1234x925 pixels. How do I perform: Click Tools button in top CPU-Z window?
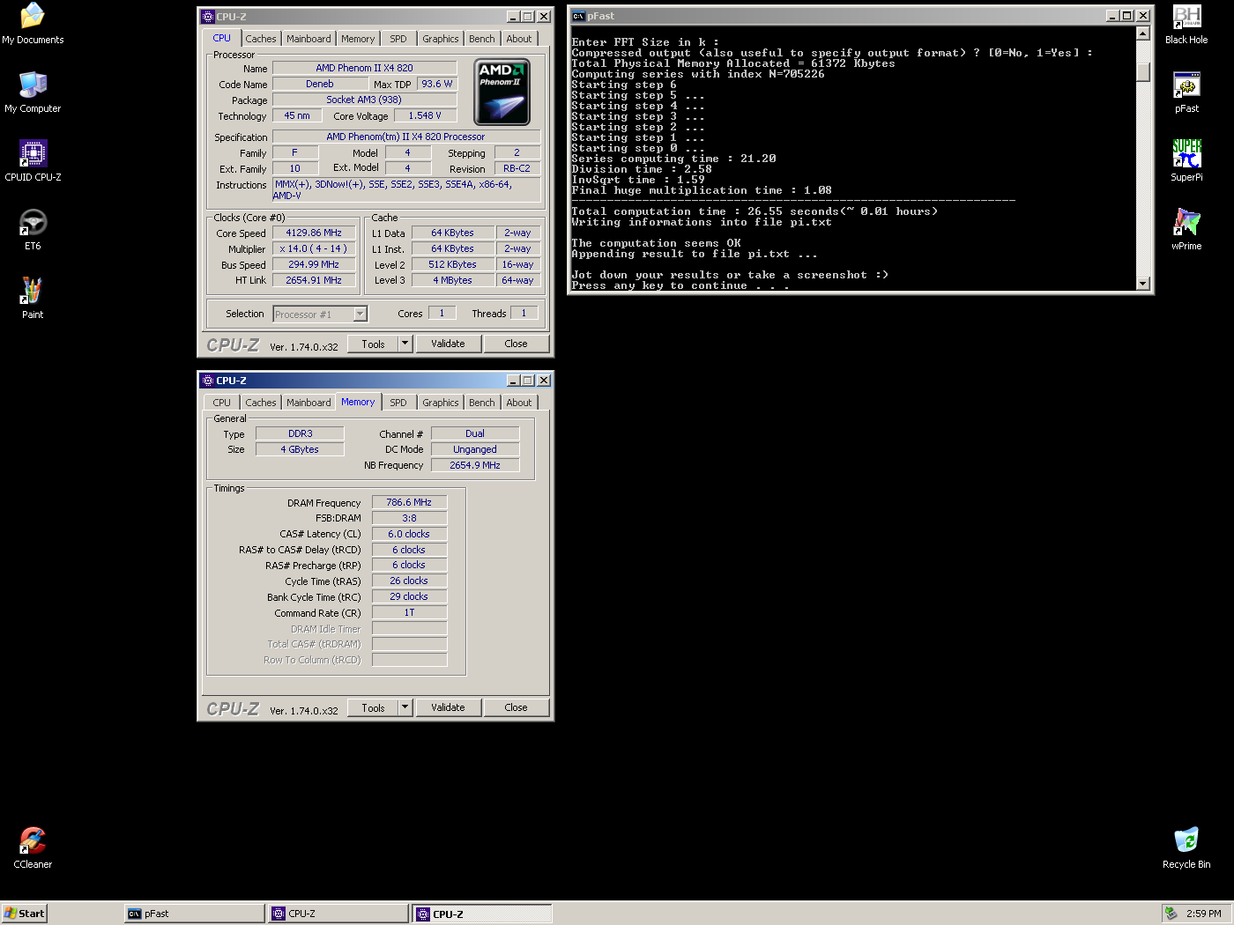coord(373,344)
